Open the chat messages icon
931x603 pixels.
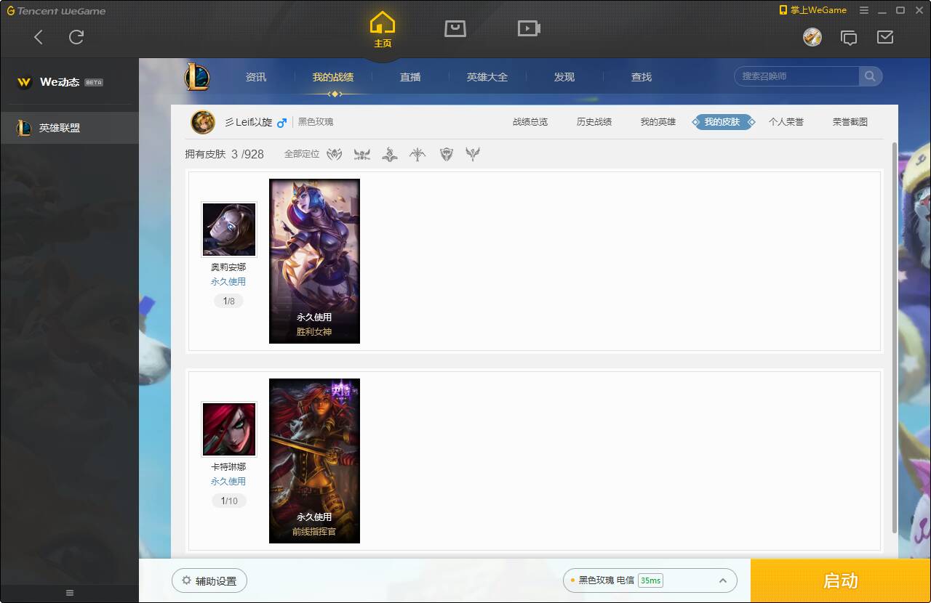click(848, 37)
